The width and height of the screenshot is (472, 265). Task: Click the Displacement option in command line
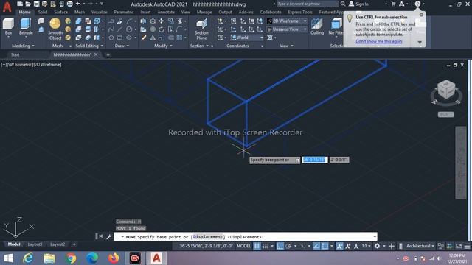(x=208, y=237)
